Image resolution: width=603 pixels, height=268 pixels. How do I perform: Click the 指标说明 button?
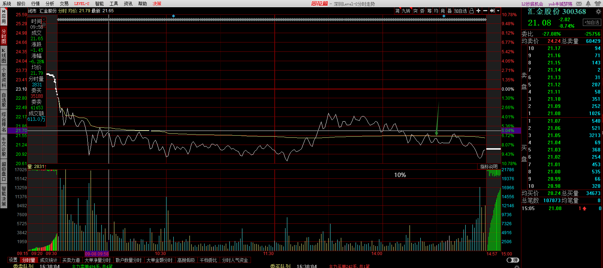point(489,167)
